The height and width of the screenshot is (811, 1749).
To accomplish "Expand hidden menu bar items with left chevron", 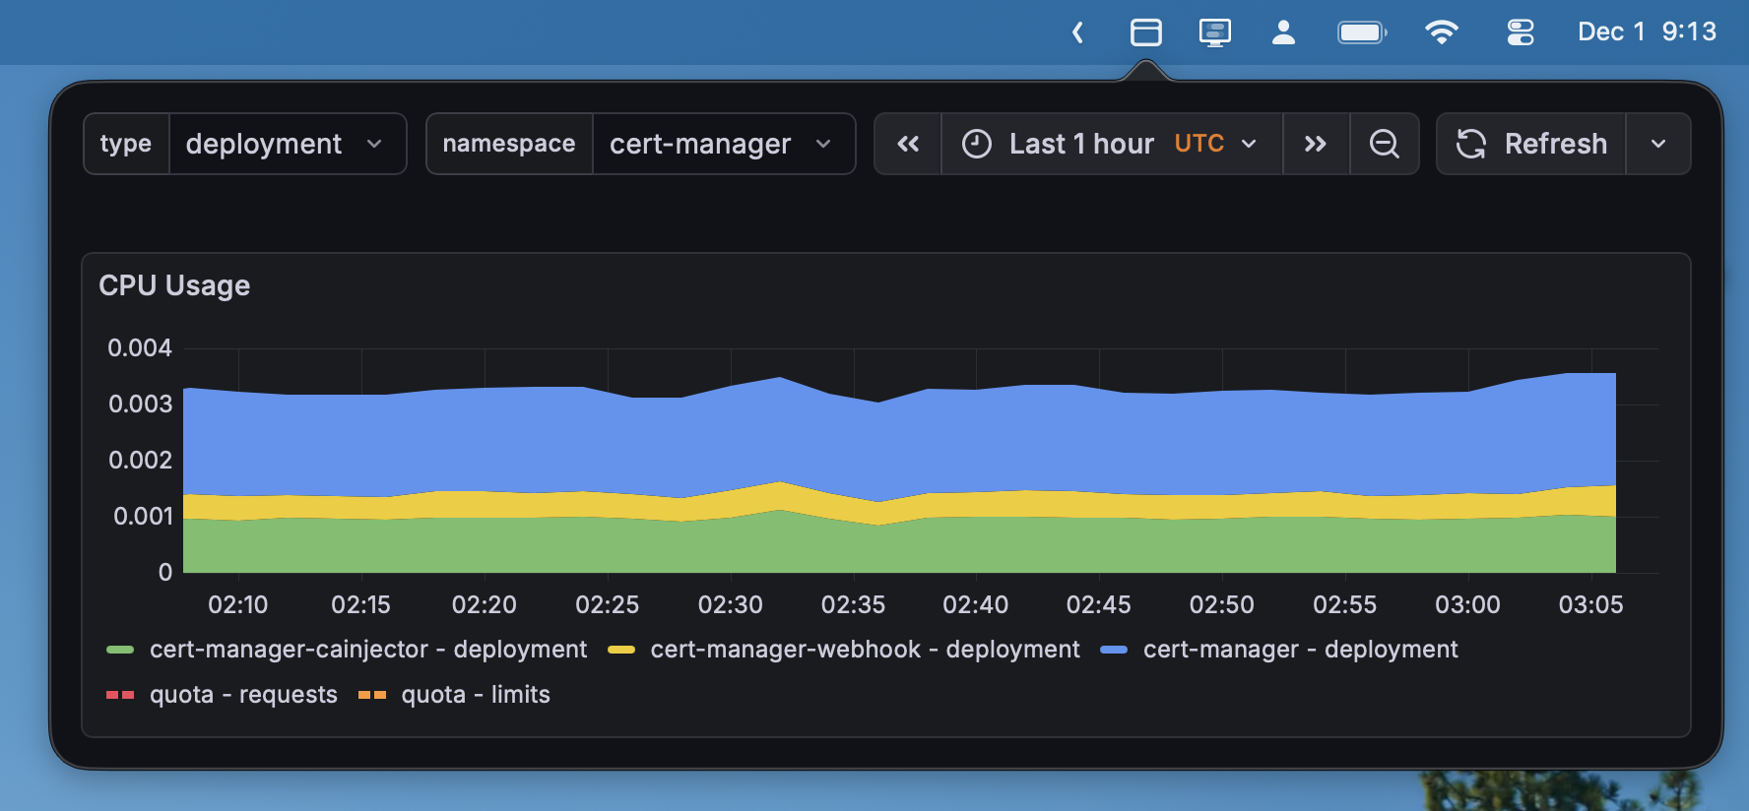I will coord(1077,32).
